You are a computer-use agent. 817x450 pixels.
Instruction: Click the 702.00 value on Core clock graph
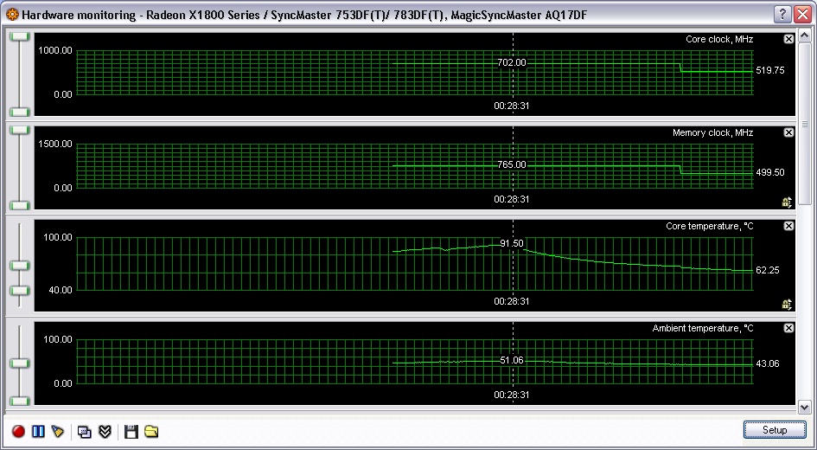512,62
